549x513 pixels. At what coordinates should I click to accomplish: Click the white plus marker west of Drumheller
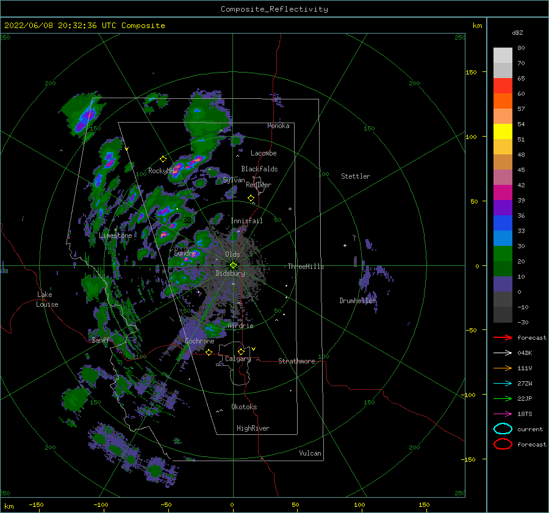point(345,245)
